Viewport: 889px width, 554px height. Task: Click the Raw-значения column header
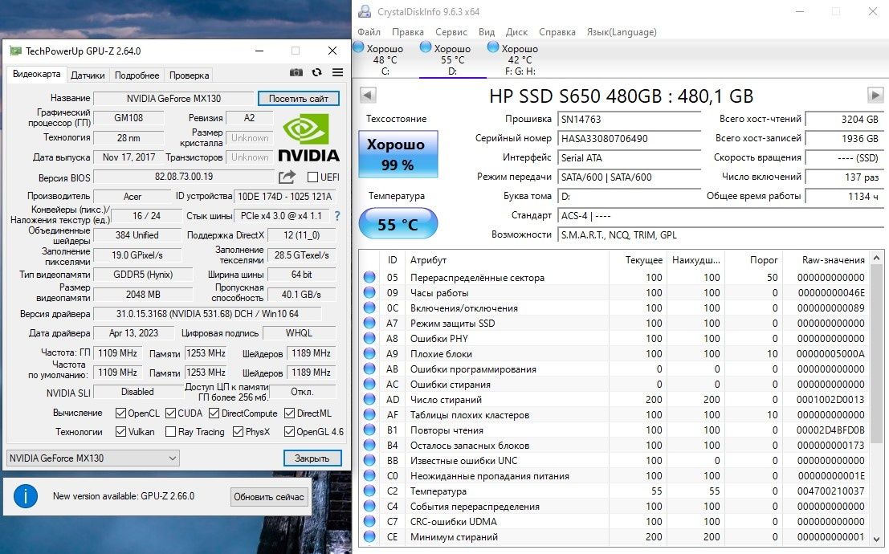pyautogui.click(x=826, y=259)
